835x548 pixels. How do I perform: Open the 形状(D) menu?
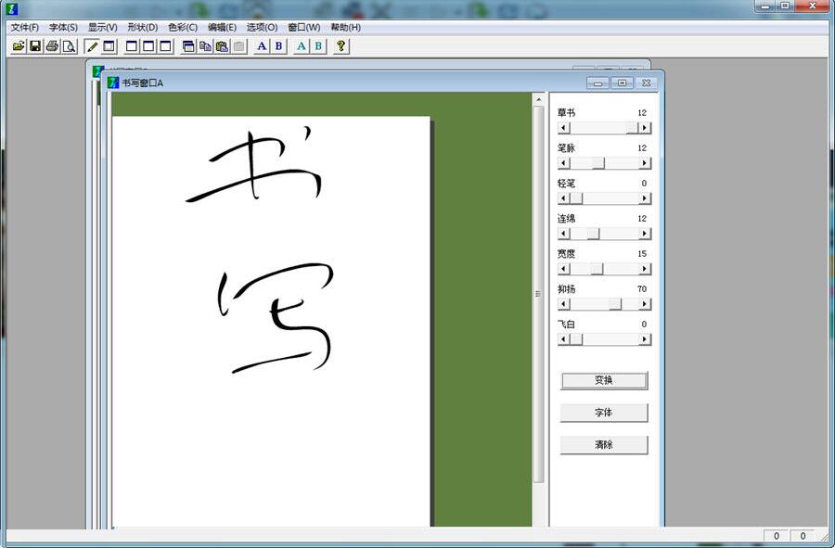pyautogui.click(x=142, y=27)
